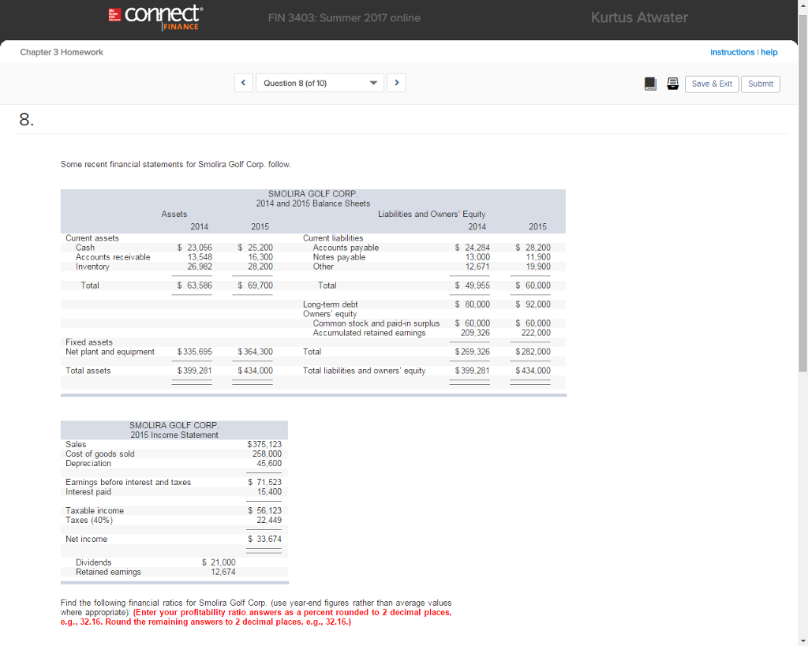This screenshot has height=646, width=808.
Task: Click the depreciation value 45,600
Action: [270, 464]
